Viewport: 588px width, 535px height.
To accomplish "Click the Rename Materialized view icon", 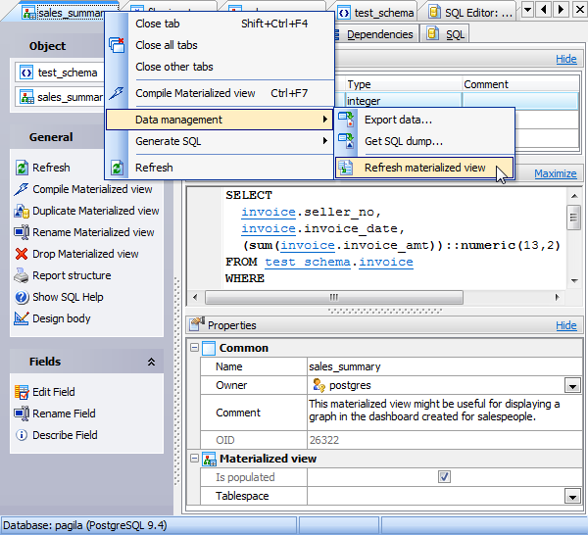I will (23, 232).
